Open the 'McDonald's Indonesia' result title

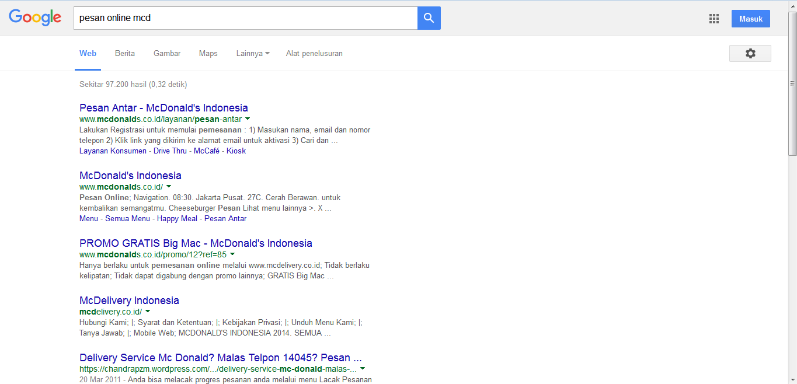click(130, 176)
